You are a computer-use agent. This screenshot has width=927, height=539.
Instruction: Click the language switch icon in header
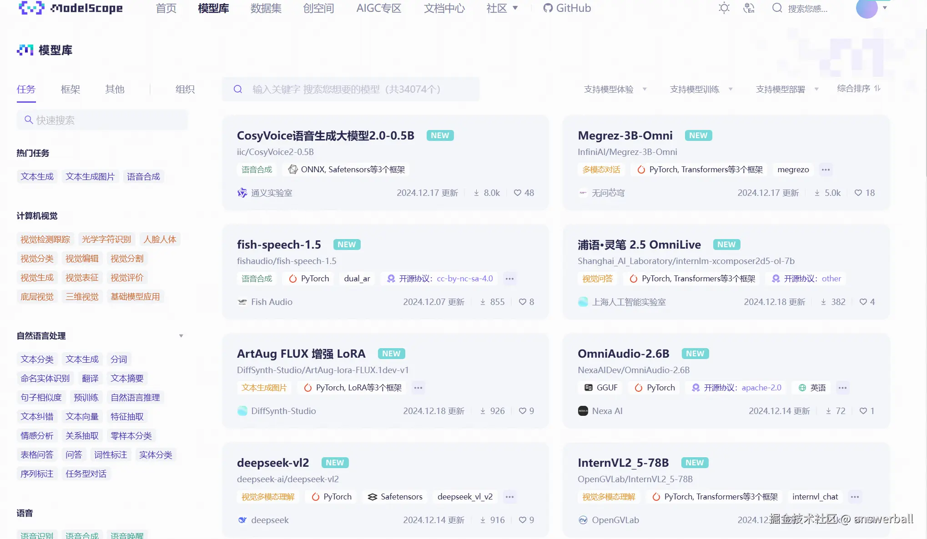click(x=749, y=8)
